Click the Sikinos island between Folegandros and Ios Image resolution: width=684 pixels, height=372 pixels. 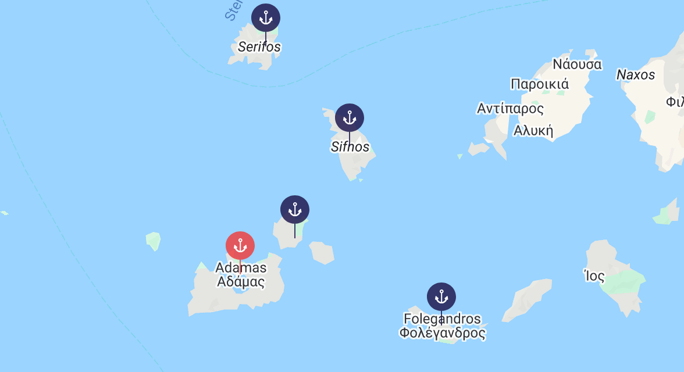(528, 299)
